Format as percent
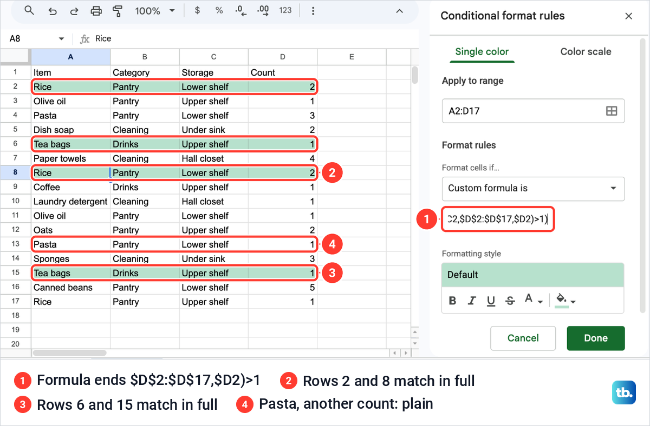This screenshot has width=650, height=426. pyautogui.click(x=219, y=10)
